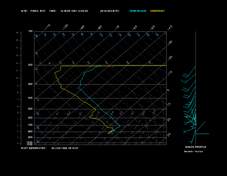Click the file name '(I3161200.BTD)'

(x=109, y=11)
